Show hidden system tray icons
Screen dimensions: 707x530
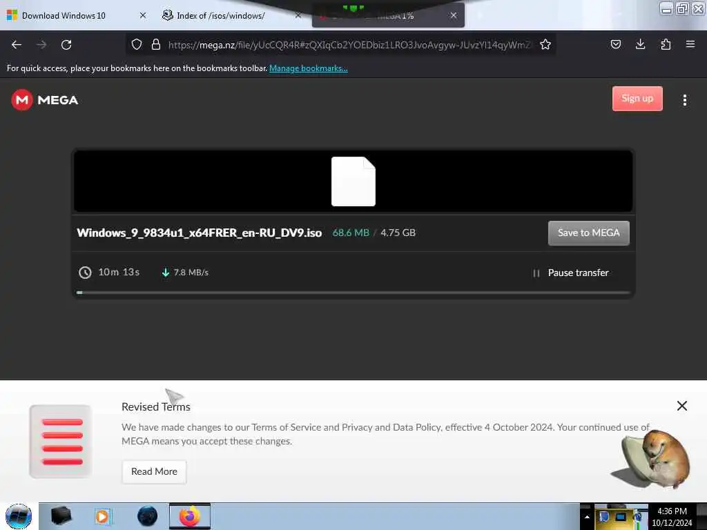(587, 516)
